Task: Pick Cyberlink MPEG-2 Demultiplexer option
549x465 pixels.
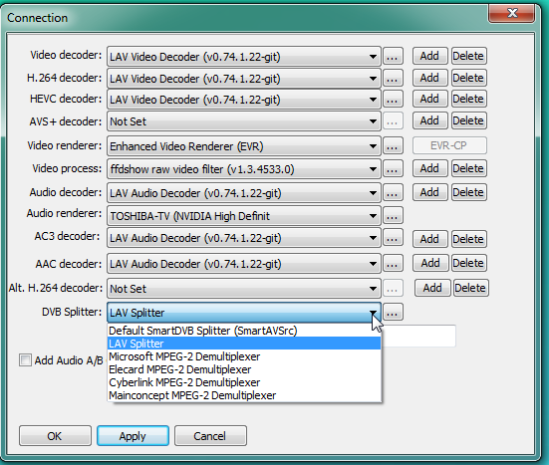Action: (x=244, y=382)
